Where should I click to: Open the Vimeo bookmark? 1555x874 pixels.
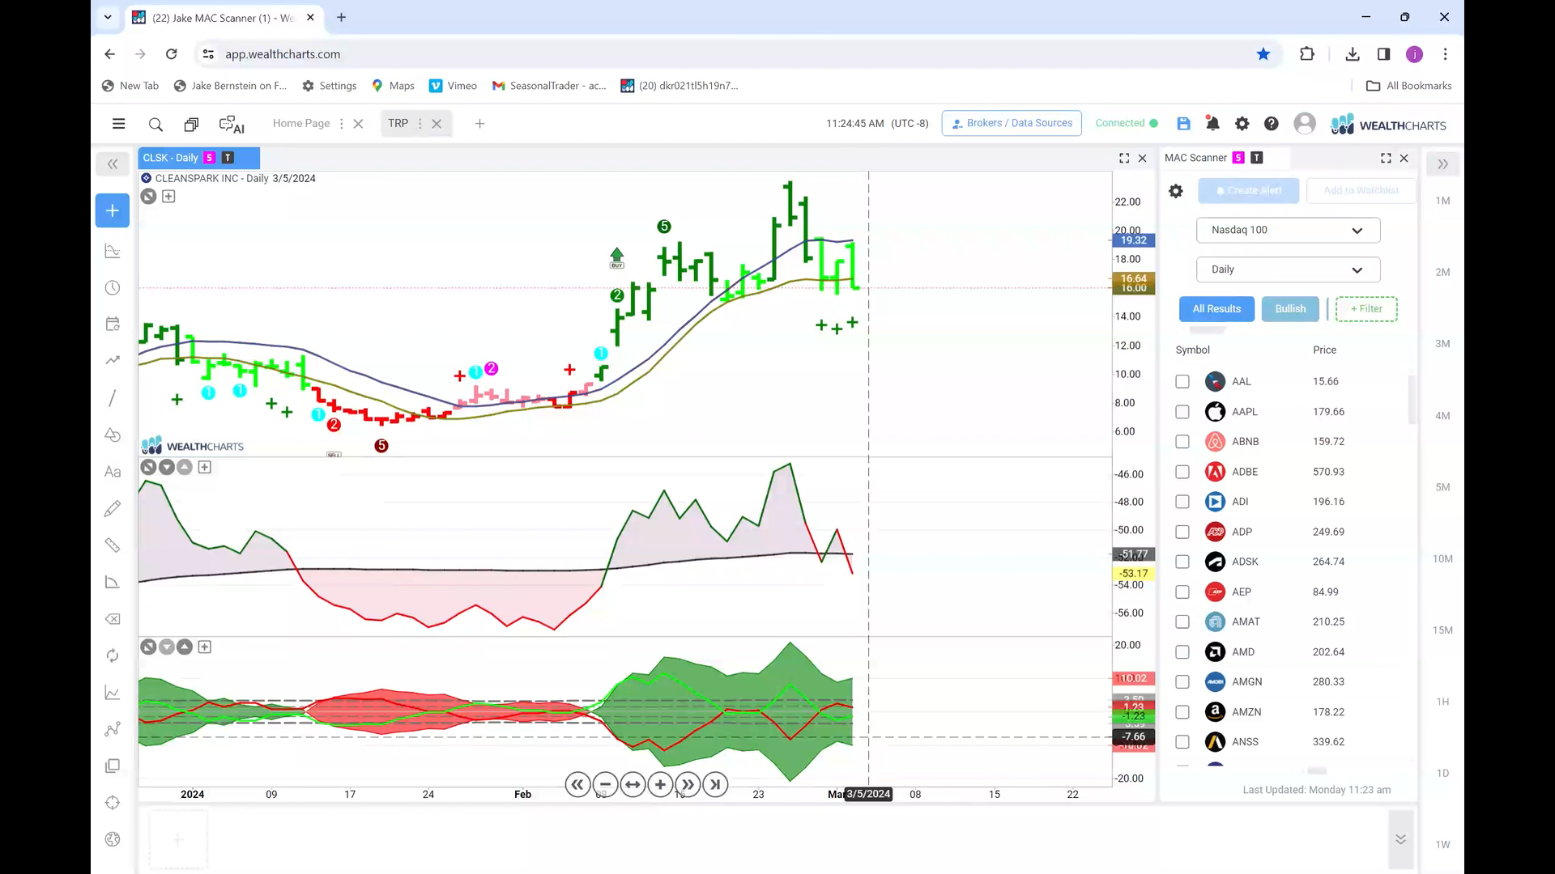[453, 86]
